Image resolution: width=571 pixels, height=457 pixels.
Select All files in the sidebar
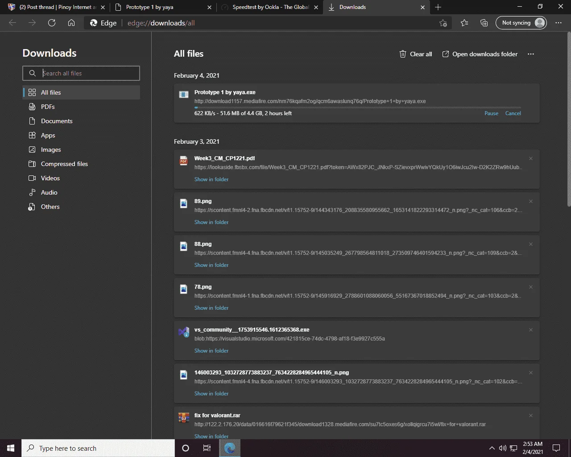[x=81, y=92]
